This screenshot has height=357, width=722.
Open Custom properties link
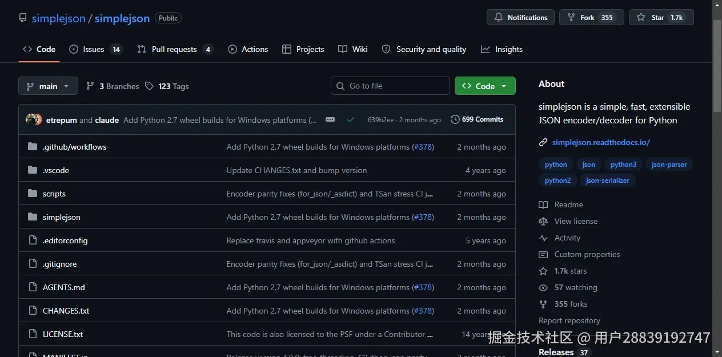click(579, 254)
